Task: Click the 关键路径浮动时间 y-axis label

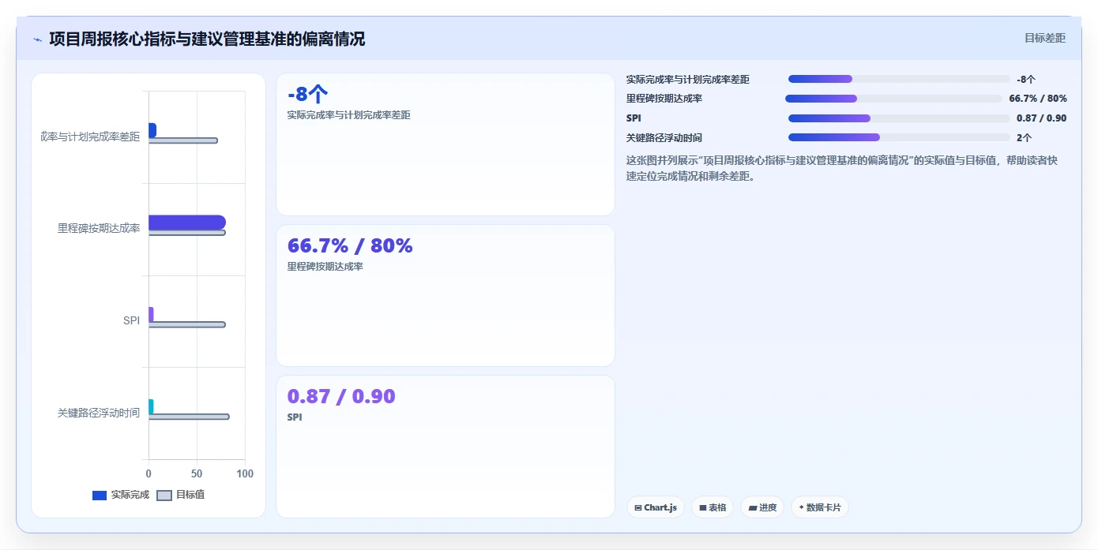Action: (x=99, y=413)
